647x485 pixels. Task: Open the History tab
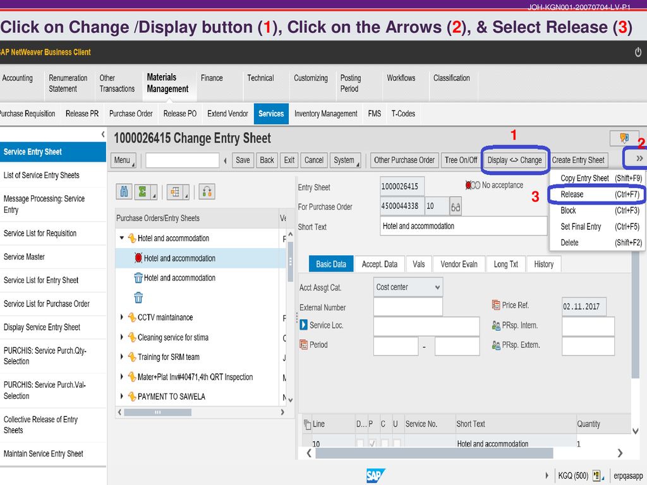[x=544, y=265]
